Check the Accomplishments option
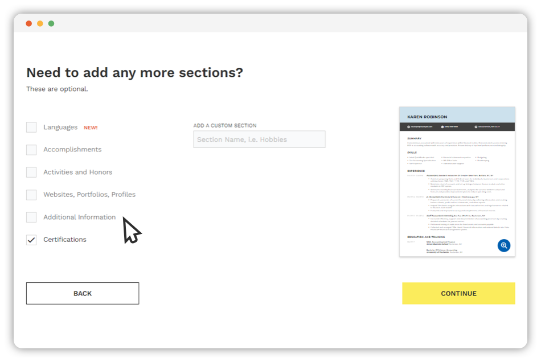The height and width of the screenshot is (362, 541). (31, 149)
